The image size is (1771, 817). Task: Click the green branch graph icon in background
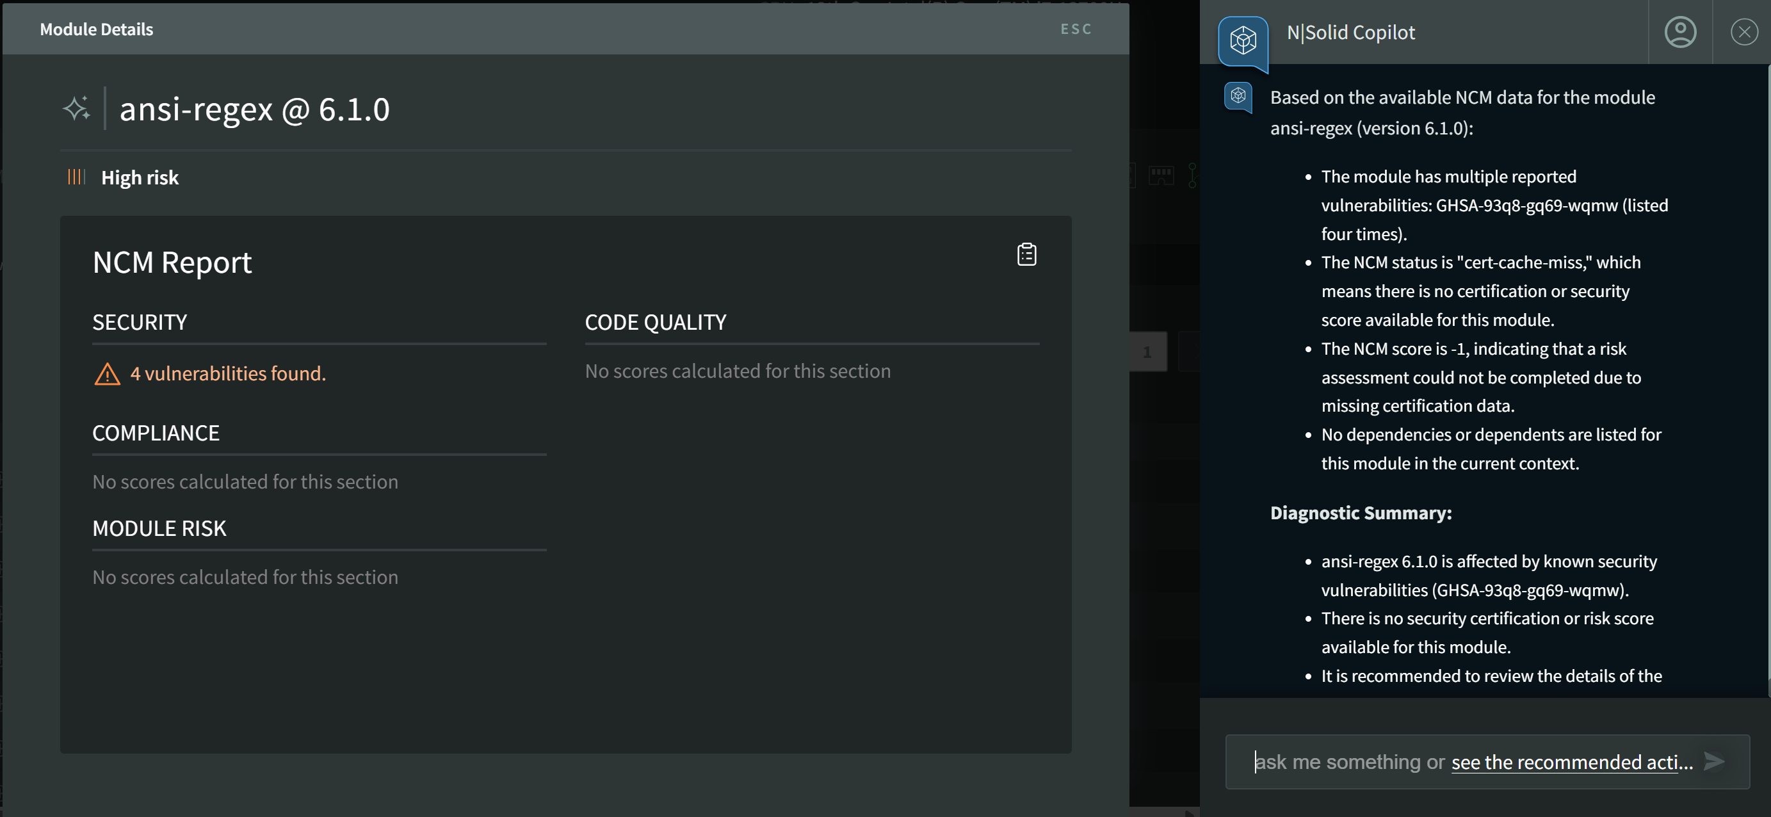1193,175
